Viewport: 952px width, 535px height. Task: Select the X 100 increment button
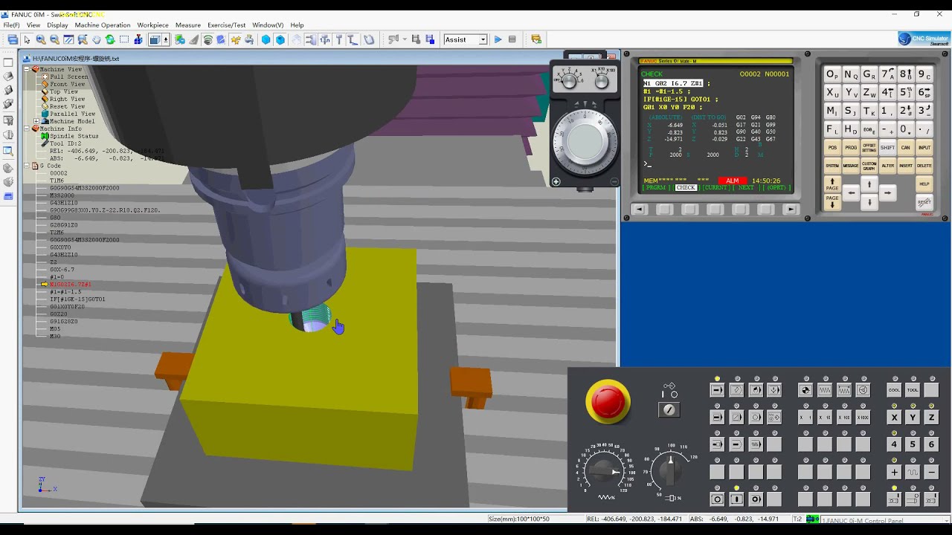[x=843, y=418]
